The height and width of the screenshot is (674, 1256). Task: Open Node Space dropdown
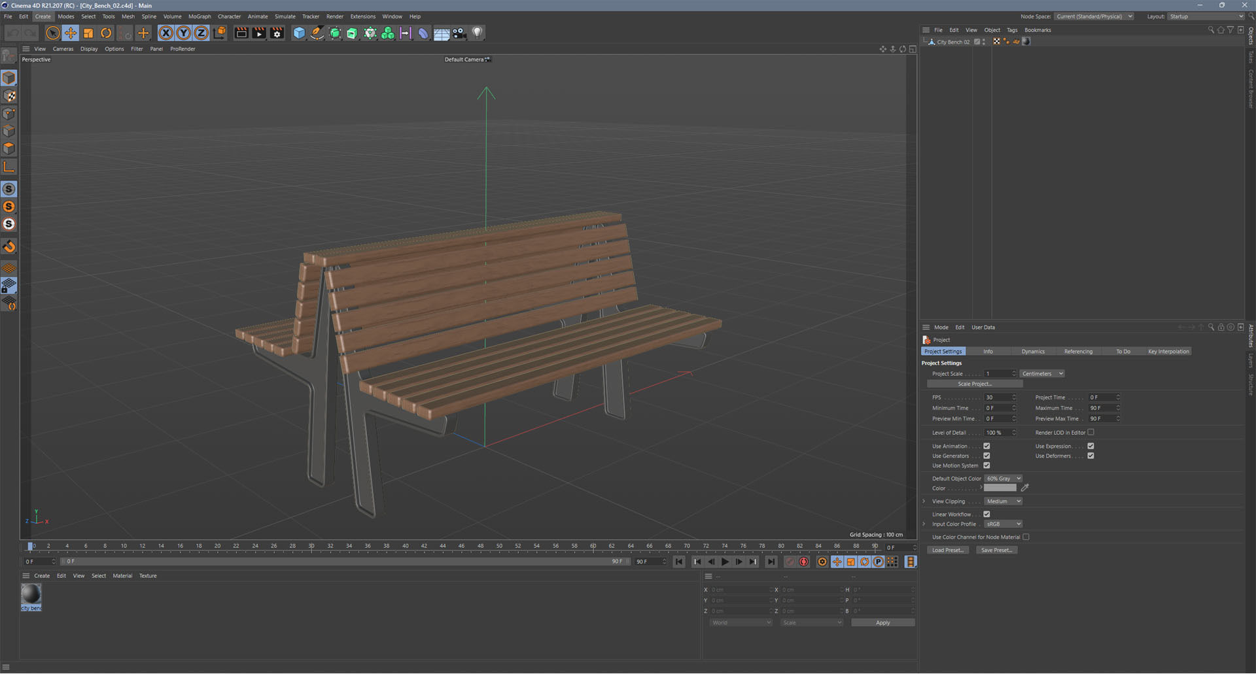coord(1094,16)
